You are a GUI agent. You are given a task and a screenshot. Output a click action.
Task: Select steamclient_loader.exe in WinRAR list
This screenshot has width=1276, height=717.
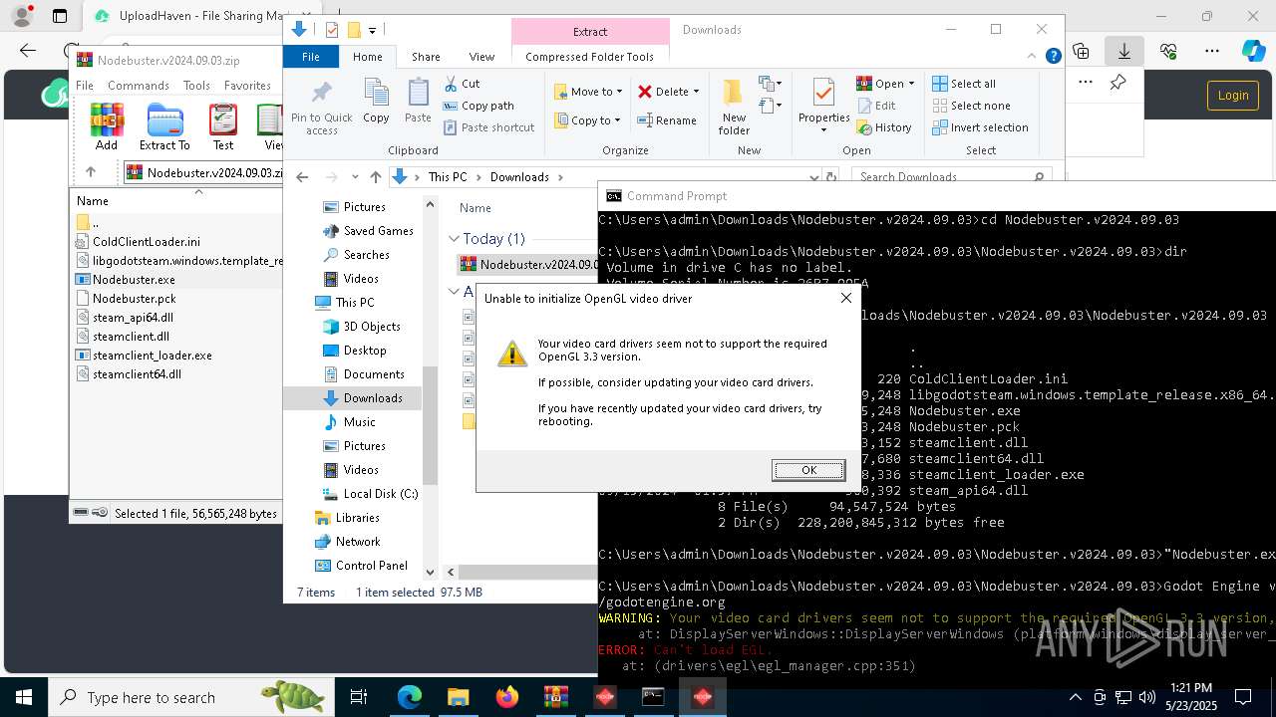pyautogui.click(x=152, y=356)
